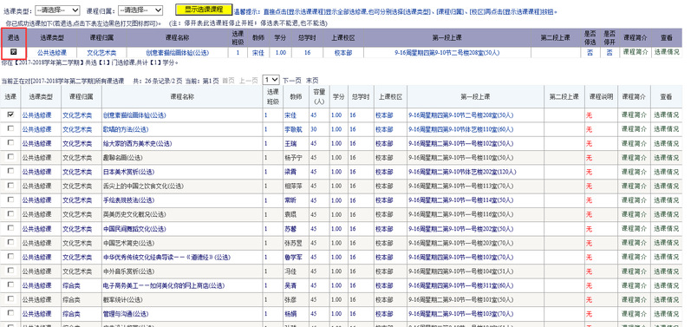This screenshot has height=327, width=691.
Task: Uncheck the 创意素描绘画体验 course checkbox
Action: pyautogui.click(x=10, y=114)
